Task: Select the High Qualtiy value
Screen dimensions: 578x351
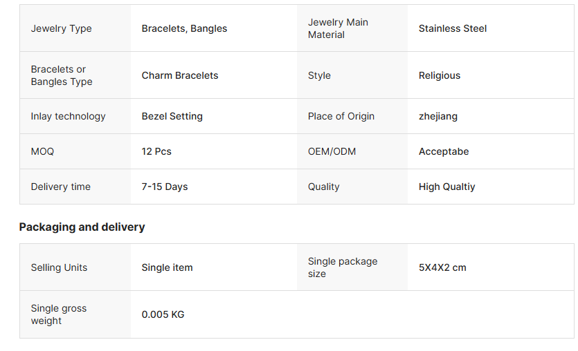Action: [446, 187]
